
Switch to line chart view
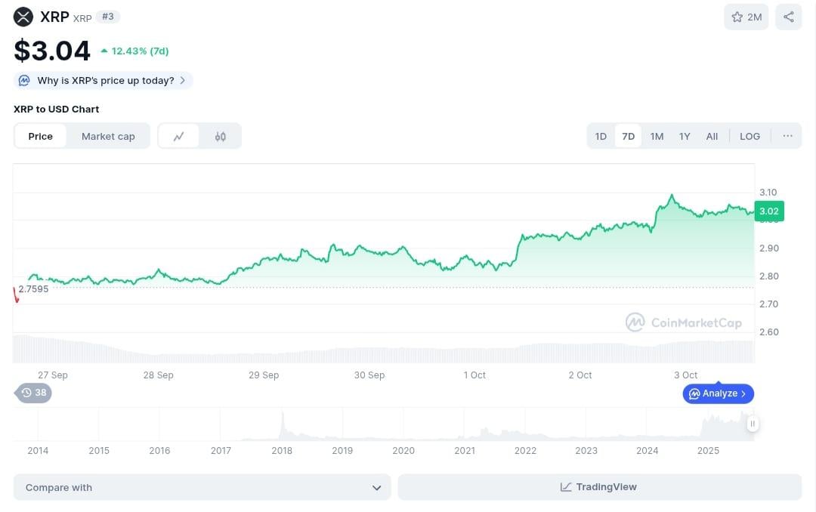click(x=179, y=137)
